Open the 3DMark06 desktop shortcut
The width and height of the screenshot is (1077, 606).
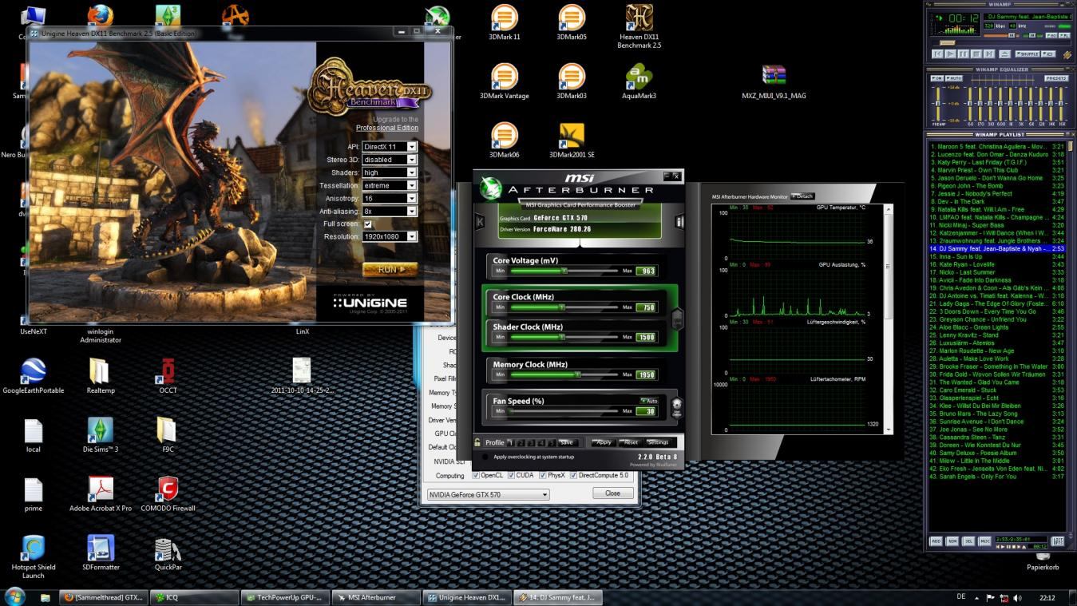[x=504, y=140]
